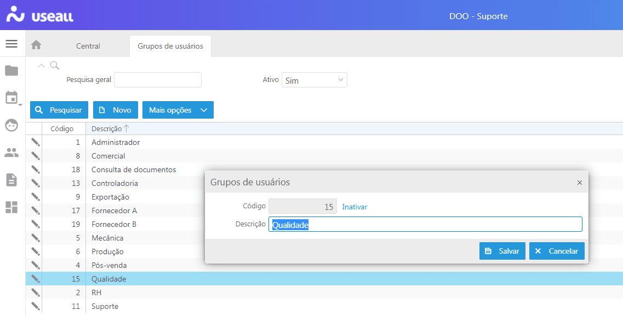Open the folder icon in sidebar
The image size is (623, 316).
tap(12, 71)
